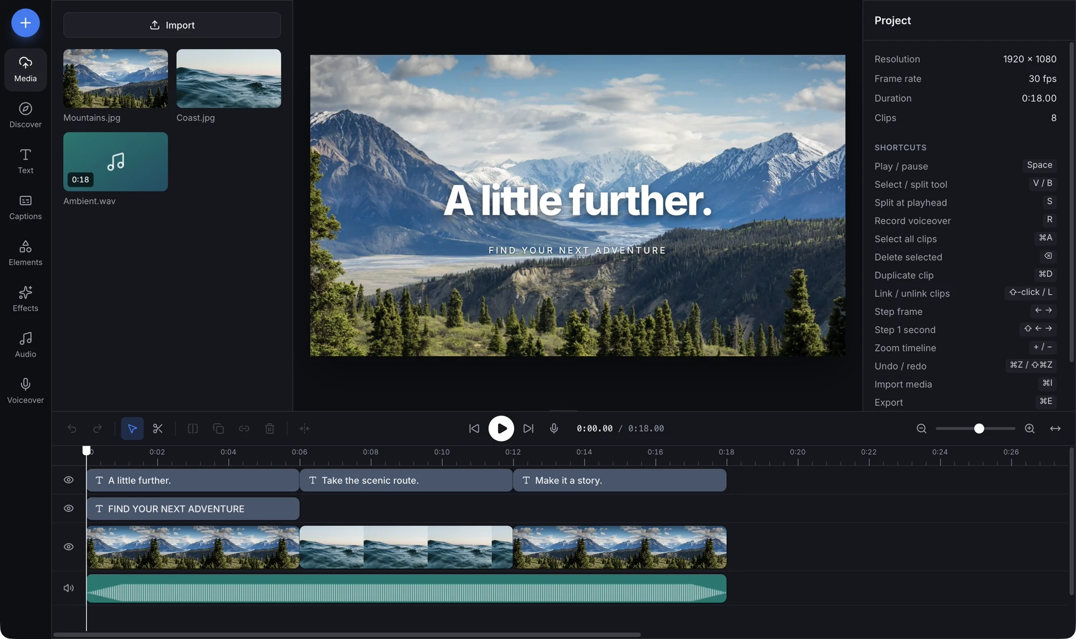
Task: Click the horizontal timeline scrollbar
Action: pos(347,635)
